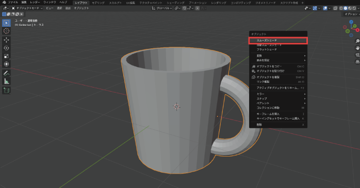Select the Measure tool
This screenshot has height=188, width=360.
coord(6,81)
